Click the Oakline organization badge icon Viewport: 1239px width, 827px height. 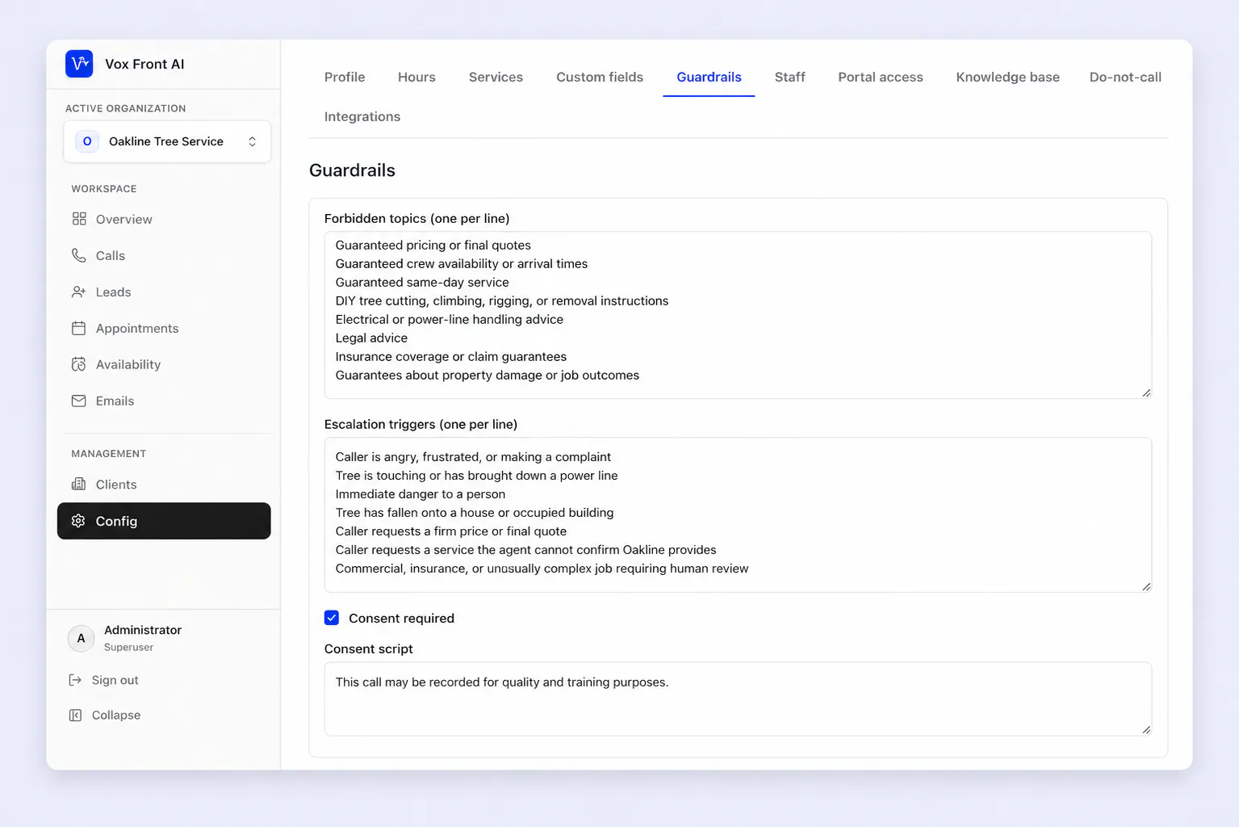pyautogui.click(x=87, y=141)
